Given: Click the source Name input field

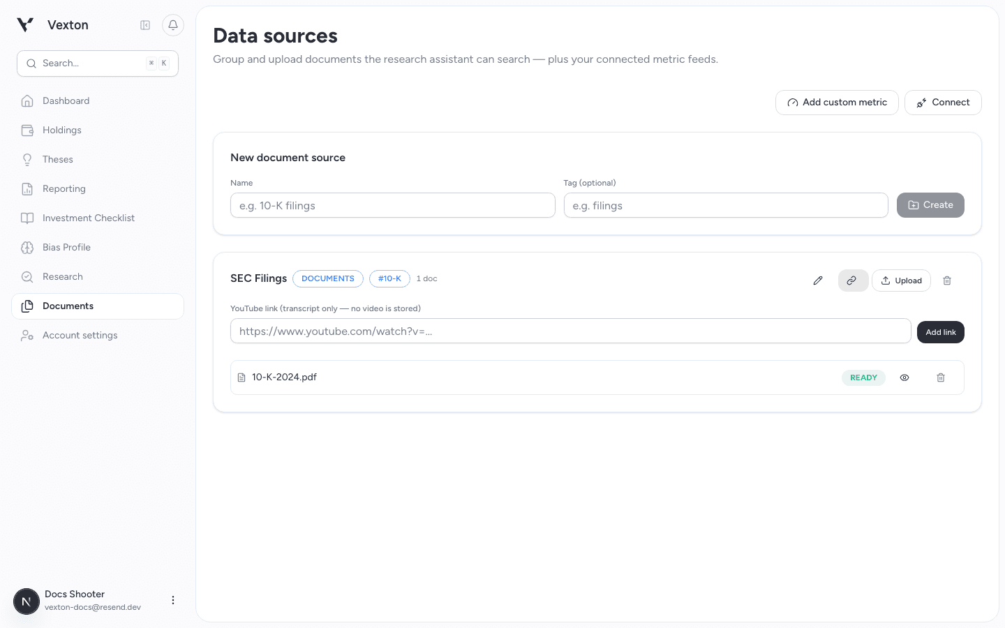Looking at the screenshot, I should [x=393, y=205].
